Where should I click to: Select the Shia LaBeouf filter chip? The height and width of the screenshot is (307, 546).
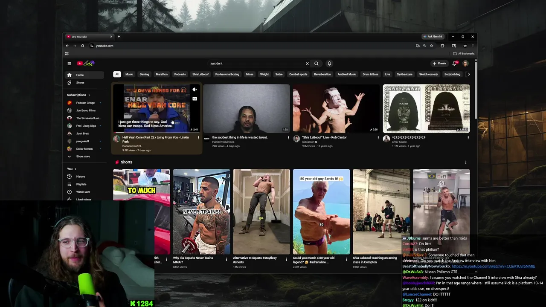point(200,74)
